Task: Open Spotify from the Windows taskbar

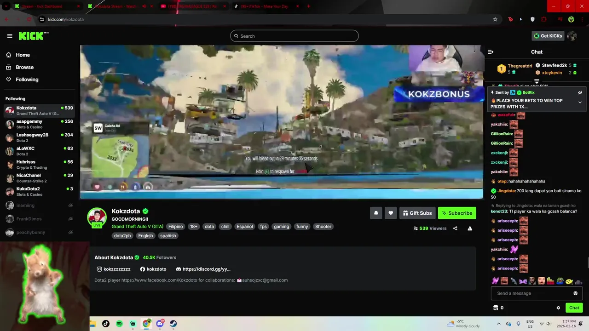Action: [119, 324]
